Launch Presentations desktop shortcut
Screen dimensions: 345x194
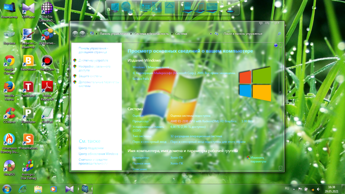point(28,141)
